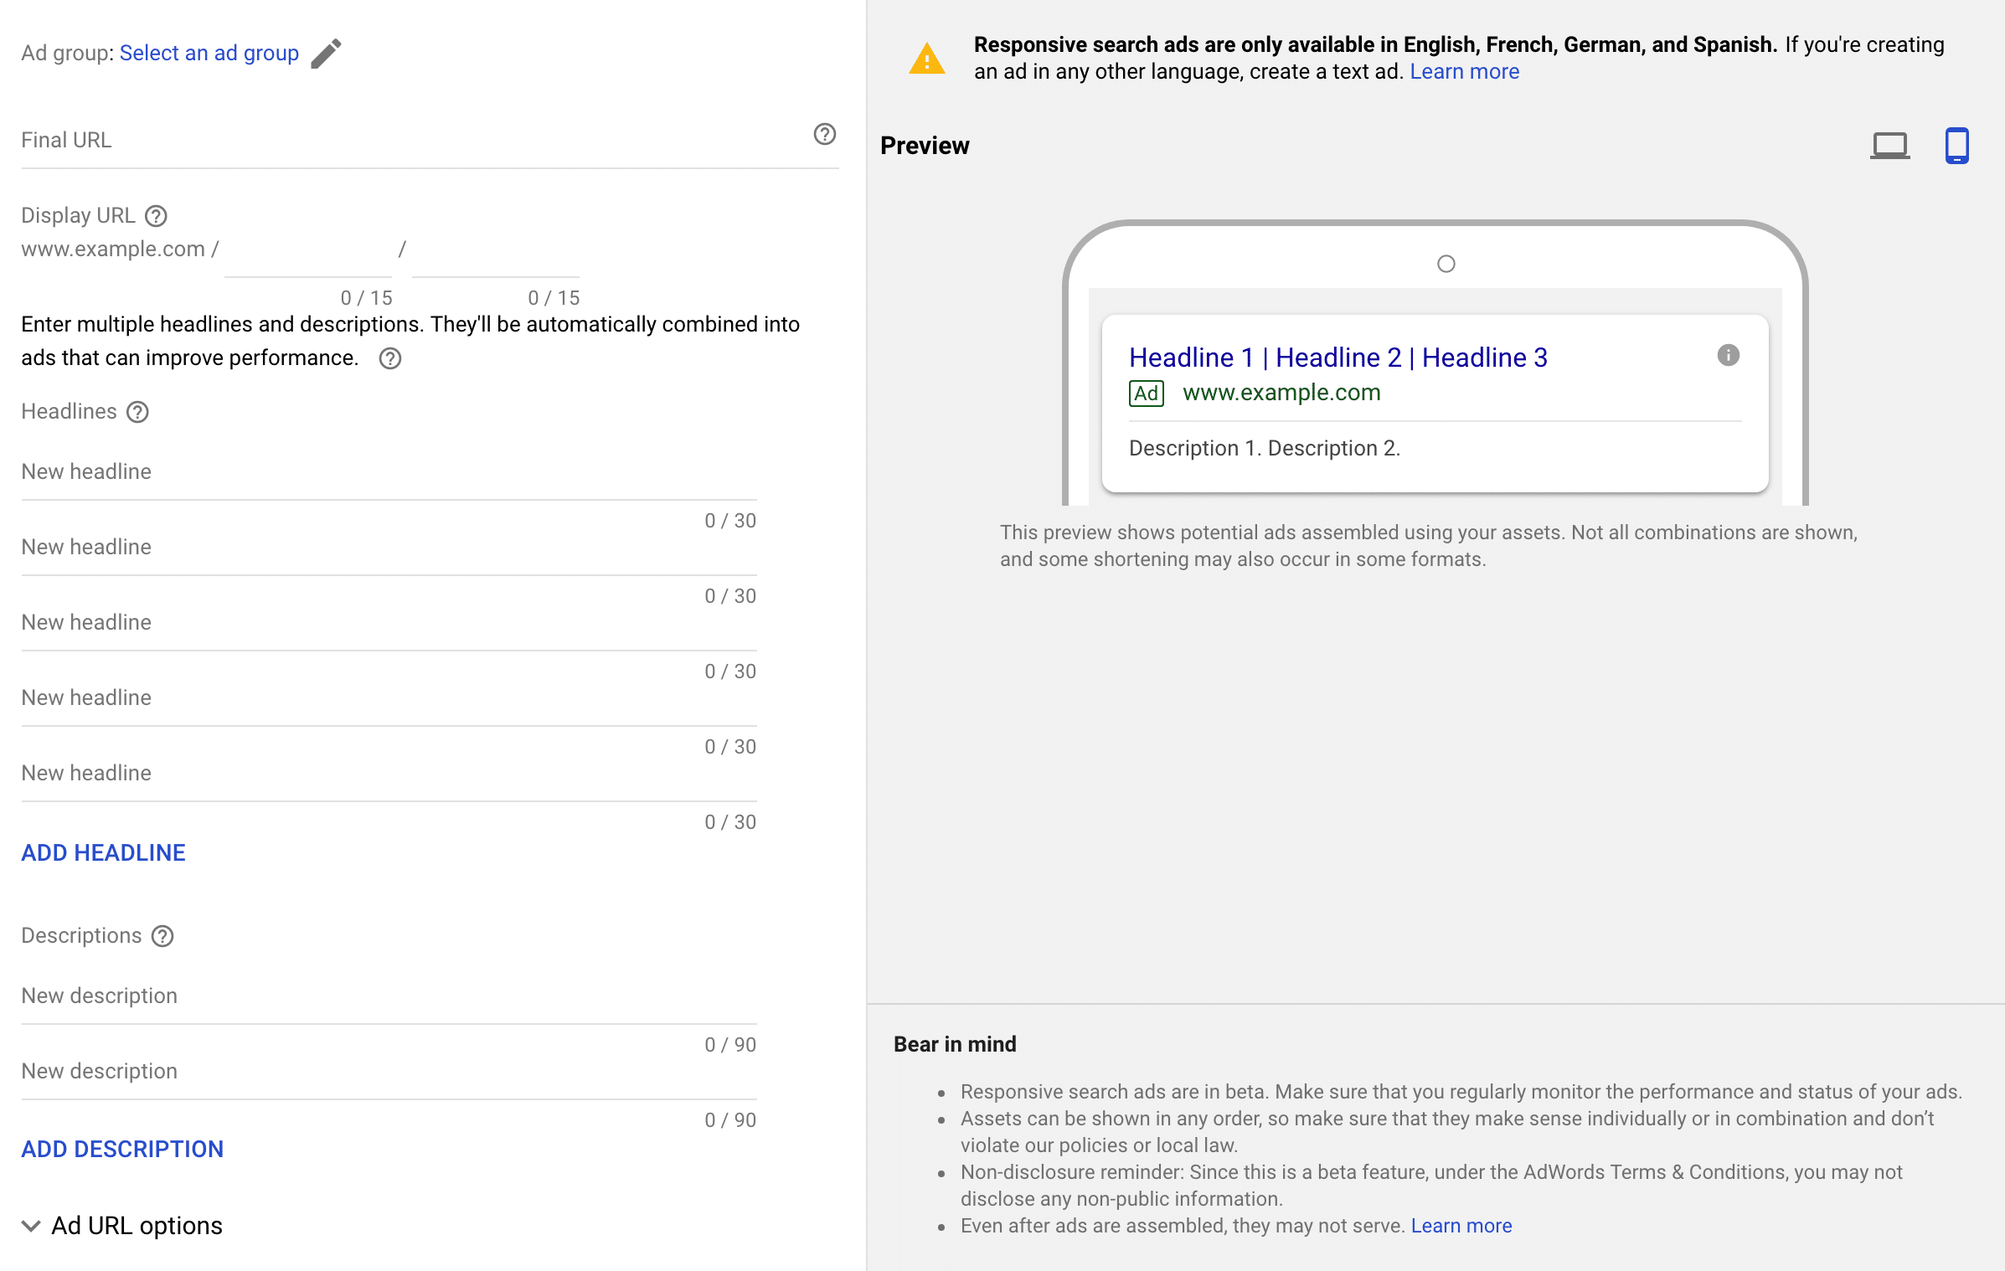This screenshot has width=2005, height=1271.
Task: Click help icon after 'improve performance' text
Action: point(390,358)
